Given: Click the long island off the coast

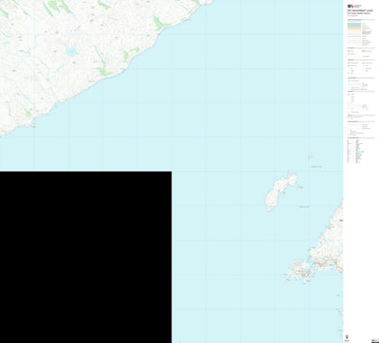Looking at the screenshot, I should pyautogui.click(x=280, y=190).
